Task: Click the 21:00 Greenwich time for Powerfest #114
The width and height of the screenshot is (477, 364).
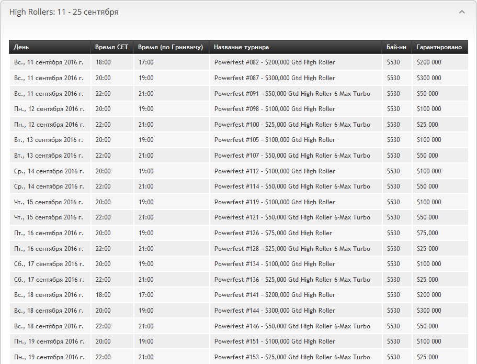Action: pos(146,186)
